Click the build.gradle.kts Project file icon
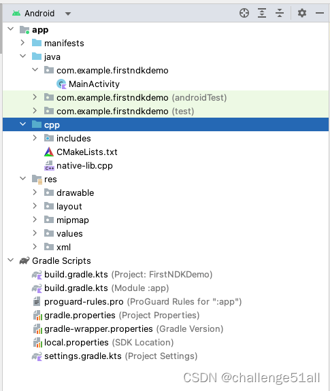The width and height of the screenshot is (330, 391). [x=37, y=275]
